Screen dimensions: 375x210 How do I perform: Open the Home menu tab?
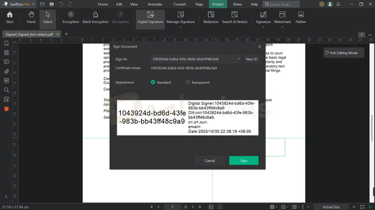tap(103, 4)
